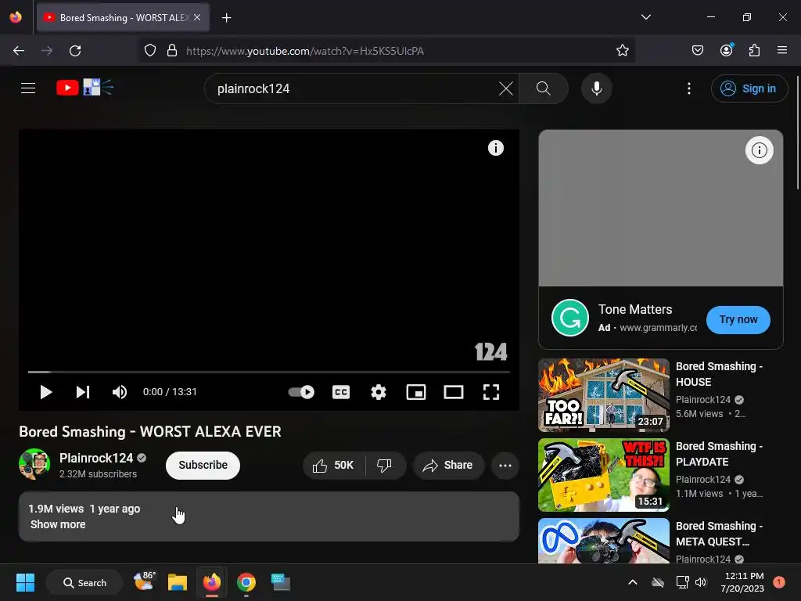Open taskbar Search box

(x=84, y=582)
